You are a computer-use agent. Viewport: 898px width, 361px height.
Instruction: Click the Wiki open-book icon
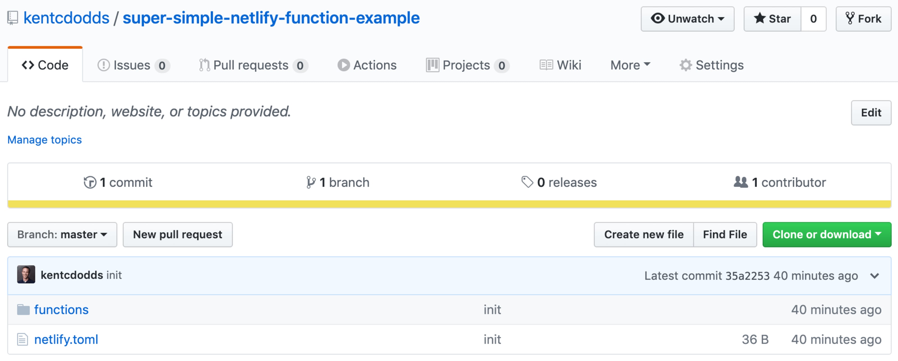(546, 65)
